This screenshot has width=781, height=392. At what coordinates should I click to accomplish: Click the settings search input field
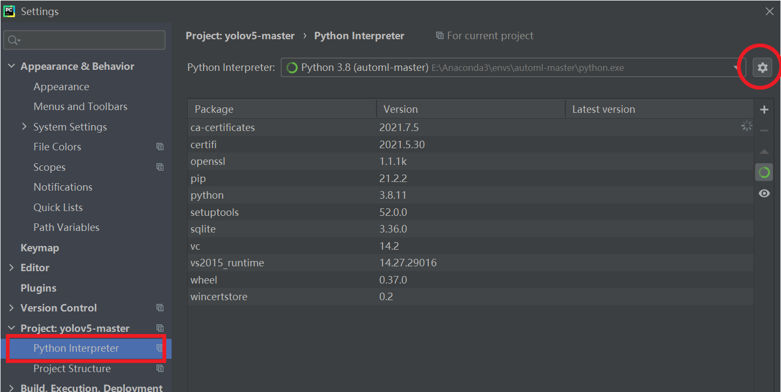[x=84, y=40]
